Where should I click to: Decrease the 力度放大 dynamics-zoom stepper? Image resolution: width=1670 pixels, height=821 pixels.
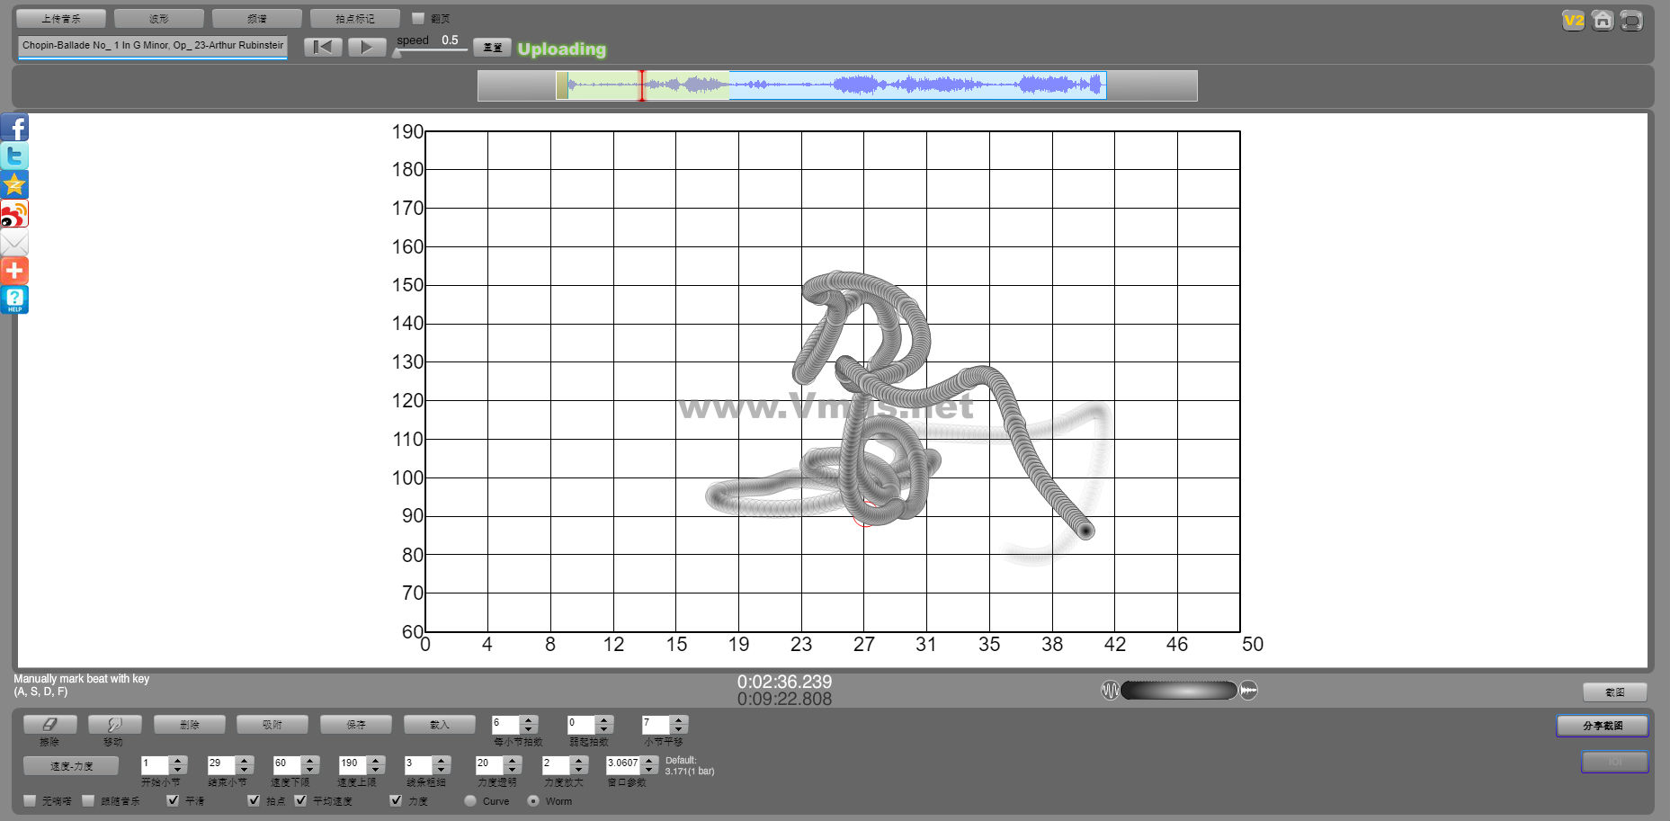point(579,770)
